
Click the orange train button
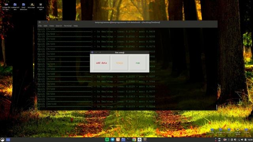point(119,63)
